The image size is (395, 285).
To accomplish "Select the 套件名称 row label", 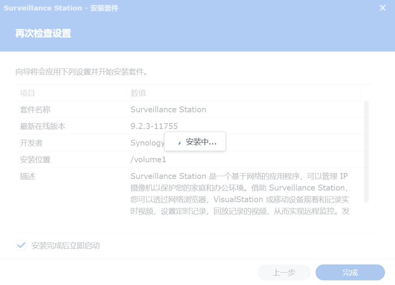I will [35, 110].
